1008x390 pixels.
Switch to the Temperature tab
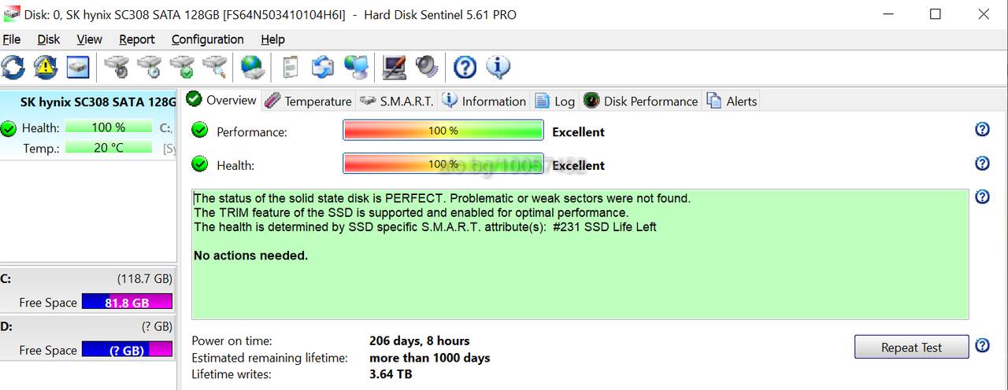[x=308, y=101]
